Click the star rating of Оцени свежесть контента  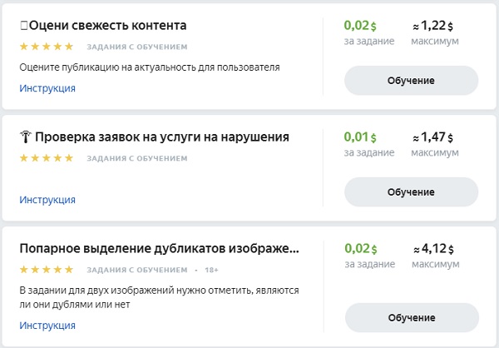[47, 47]
